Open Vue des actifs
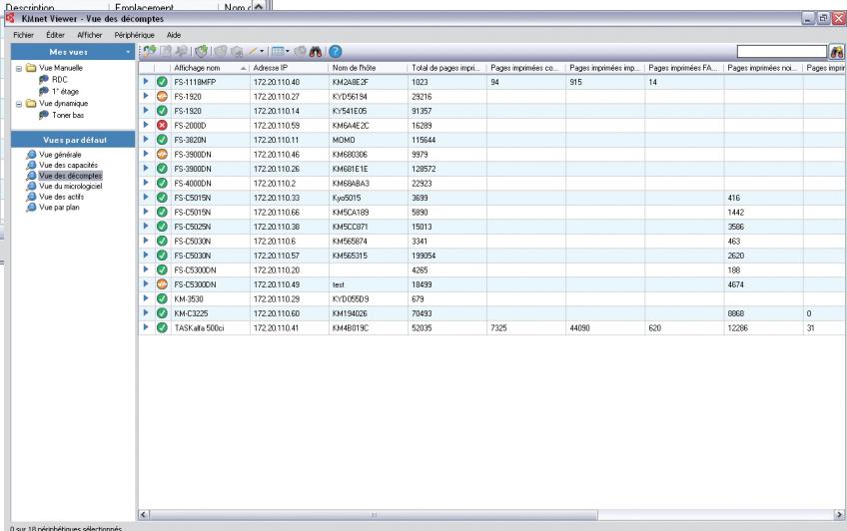The width and height of the screenshot is (847, 531). (x=61, y=197)
